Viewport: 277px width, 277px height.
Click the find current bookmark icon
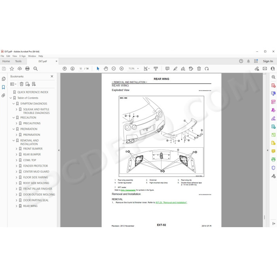[x=34, y=84]
